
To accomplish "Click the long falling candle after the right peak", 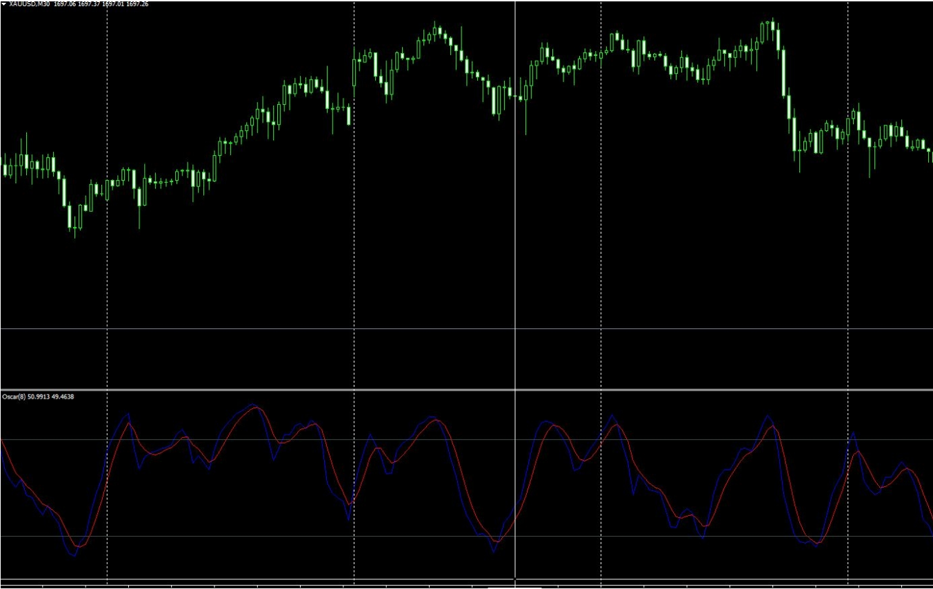I will pyautogui.click(x=783, y=72).
